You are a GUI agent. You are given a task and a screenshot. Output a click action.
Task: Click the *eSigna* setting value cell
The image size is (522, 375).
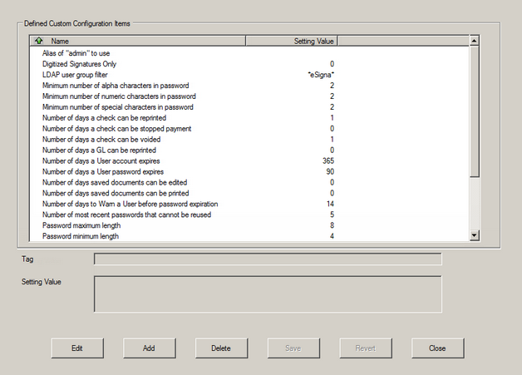[321, 75]
